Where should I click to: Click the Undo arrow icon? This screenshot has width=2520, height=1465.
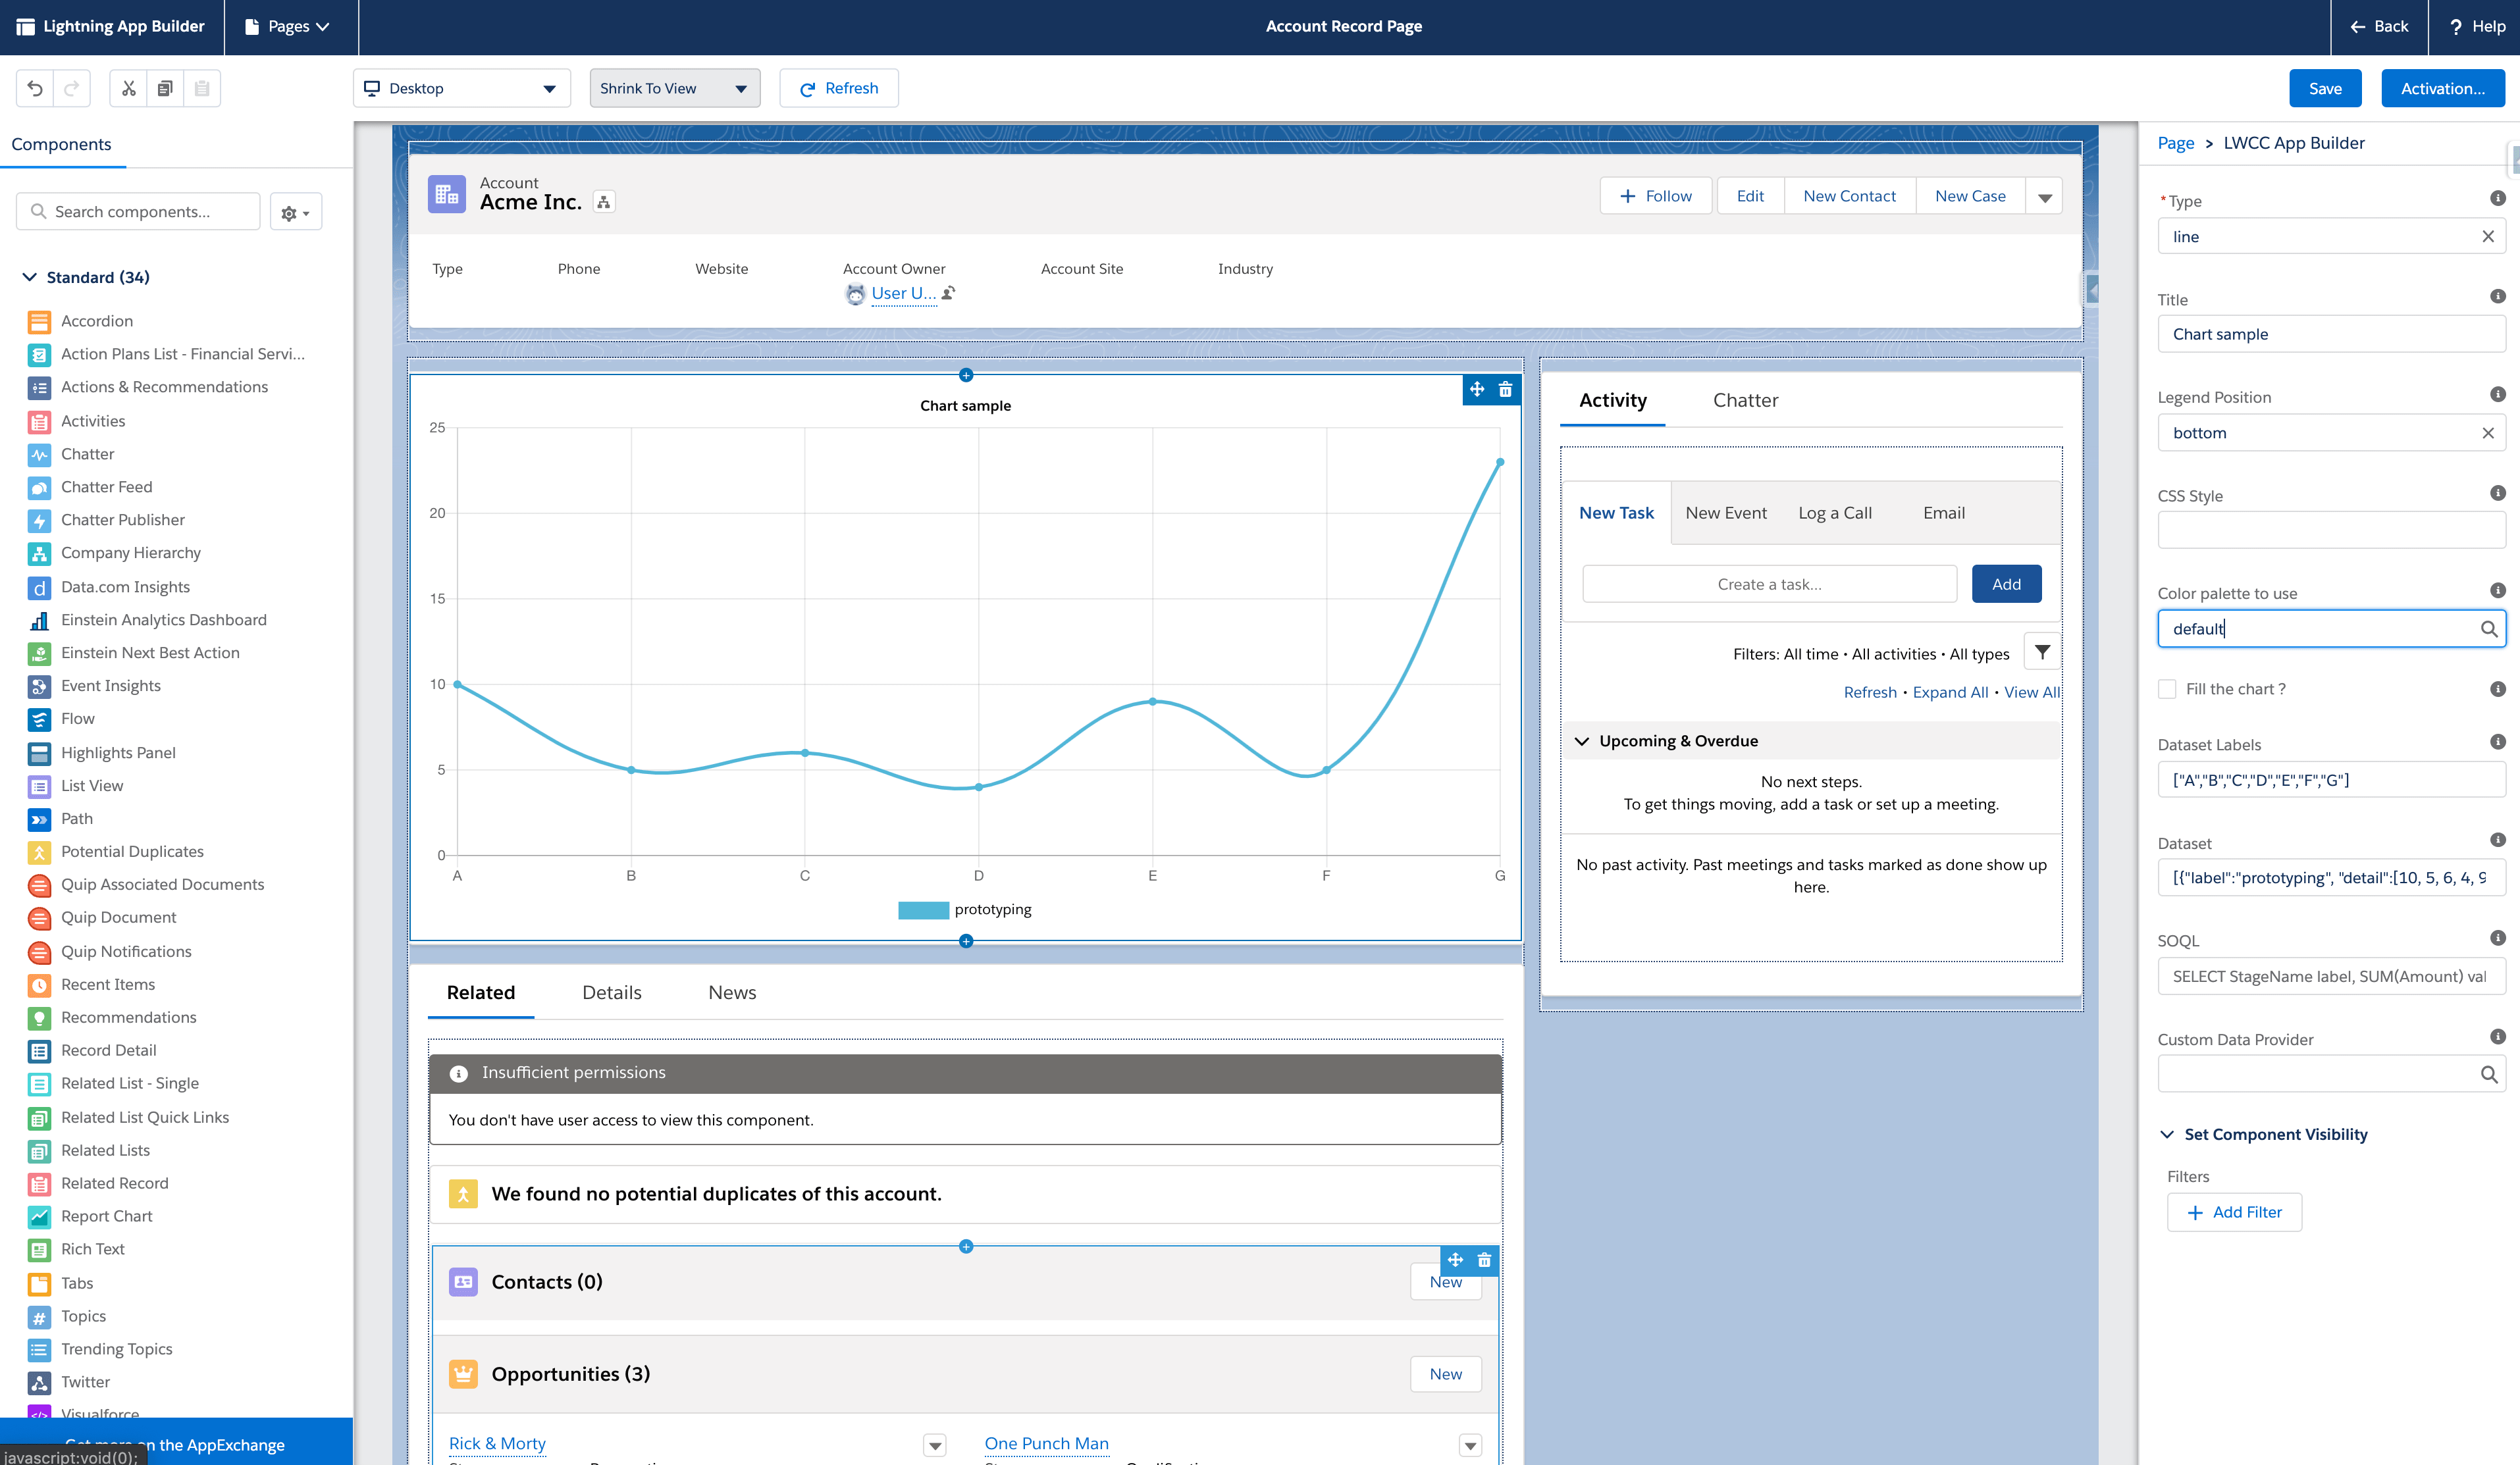click(x=35, y=88)
